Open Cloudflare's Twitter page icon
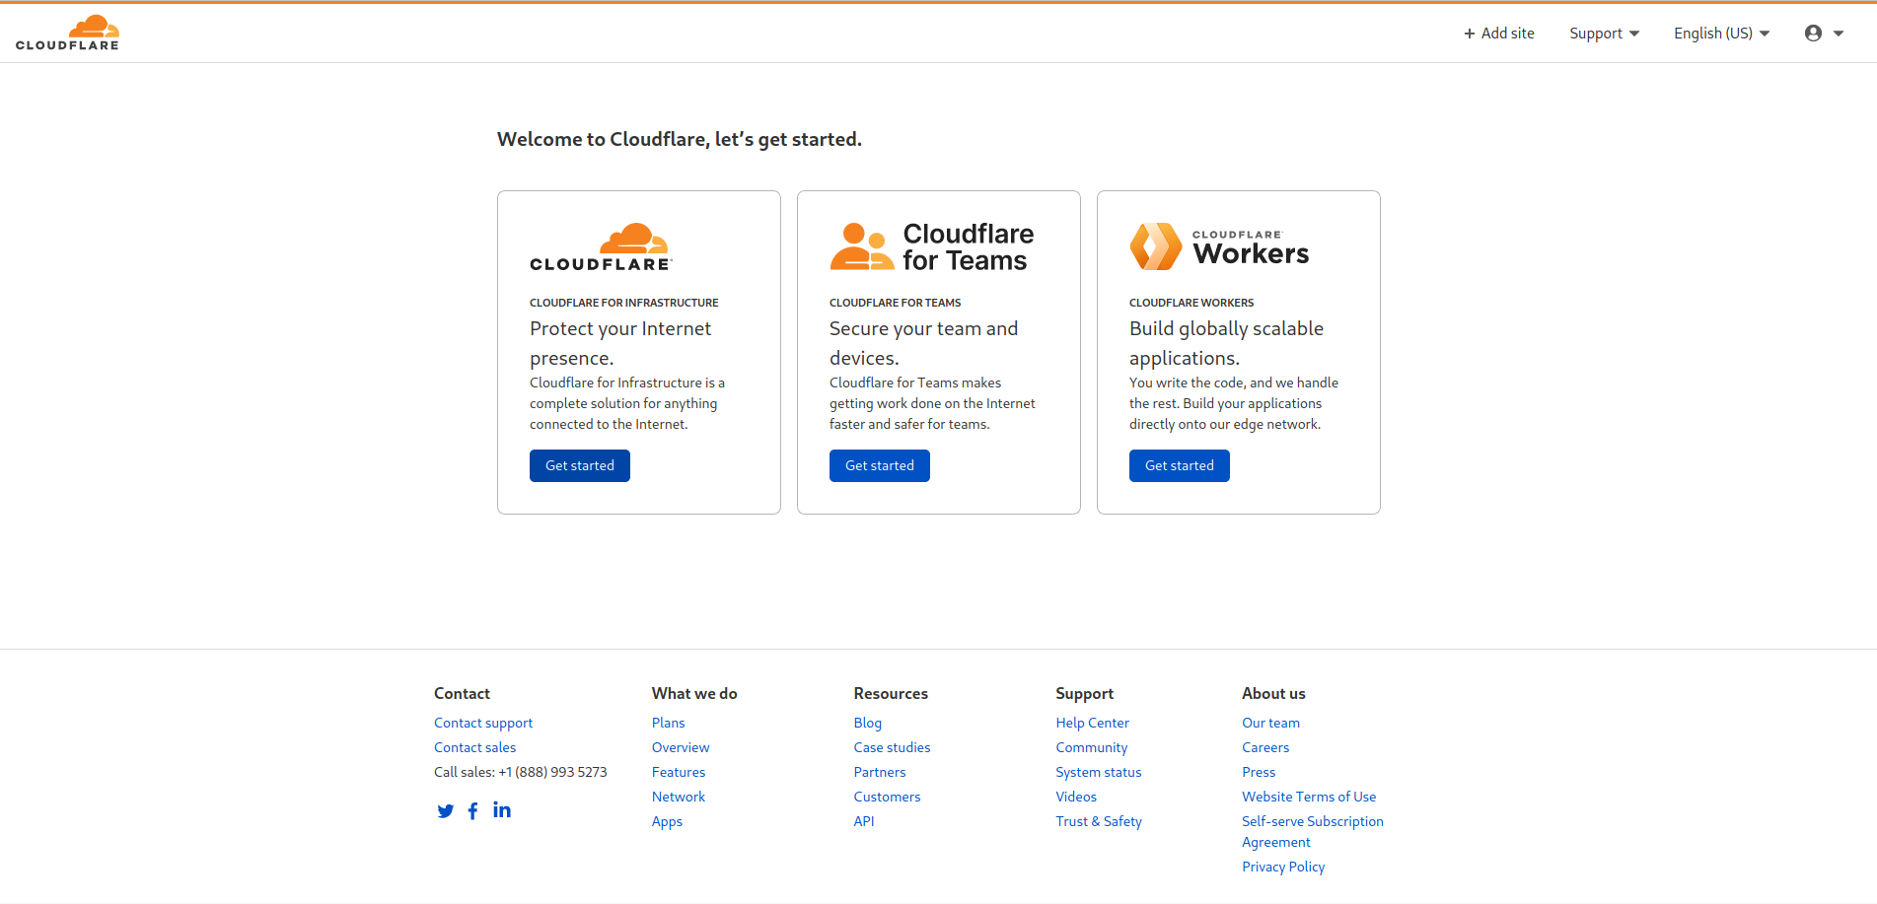Viewport: 1877px width, 904px height. pyautogui.click(x=446, y=811)
